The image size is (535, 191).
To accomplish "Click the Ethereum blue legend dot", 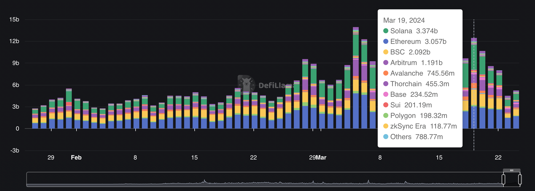I will (x=386, y=41).
